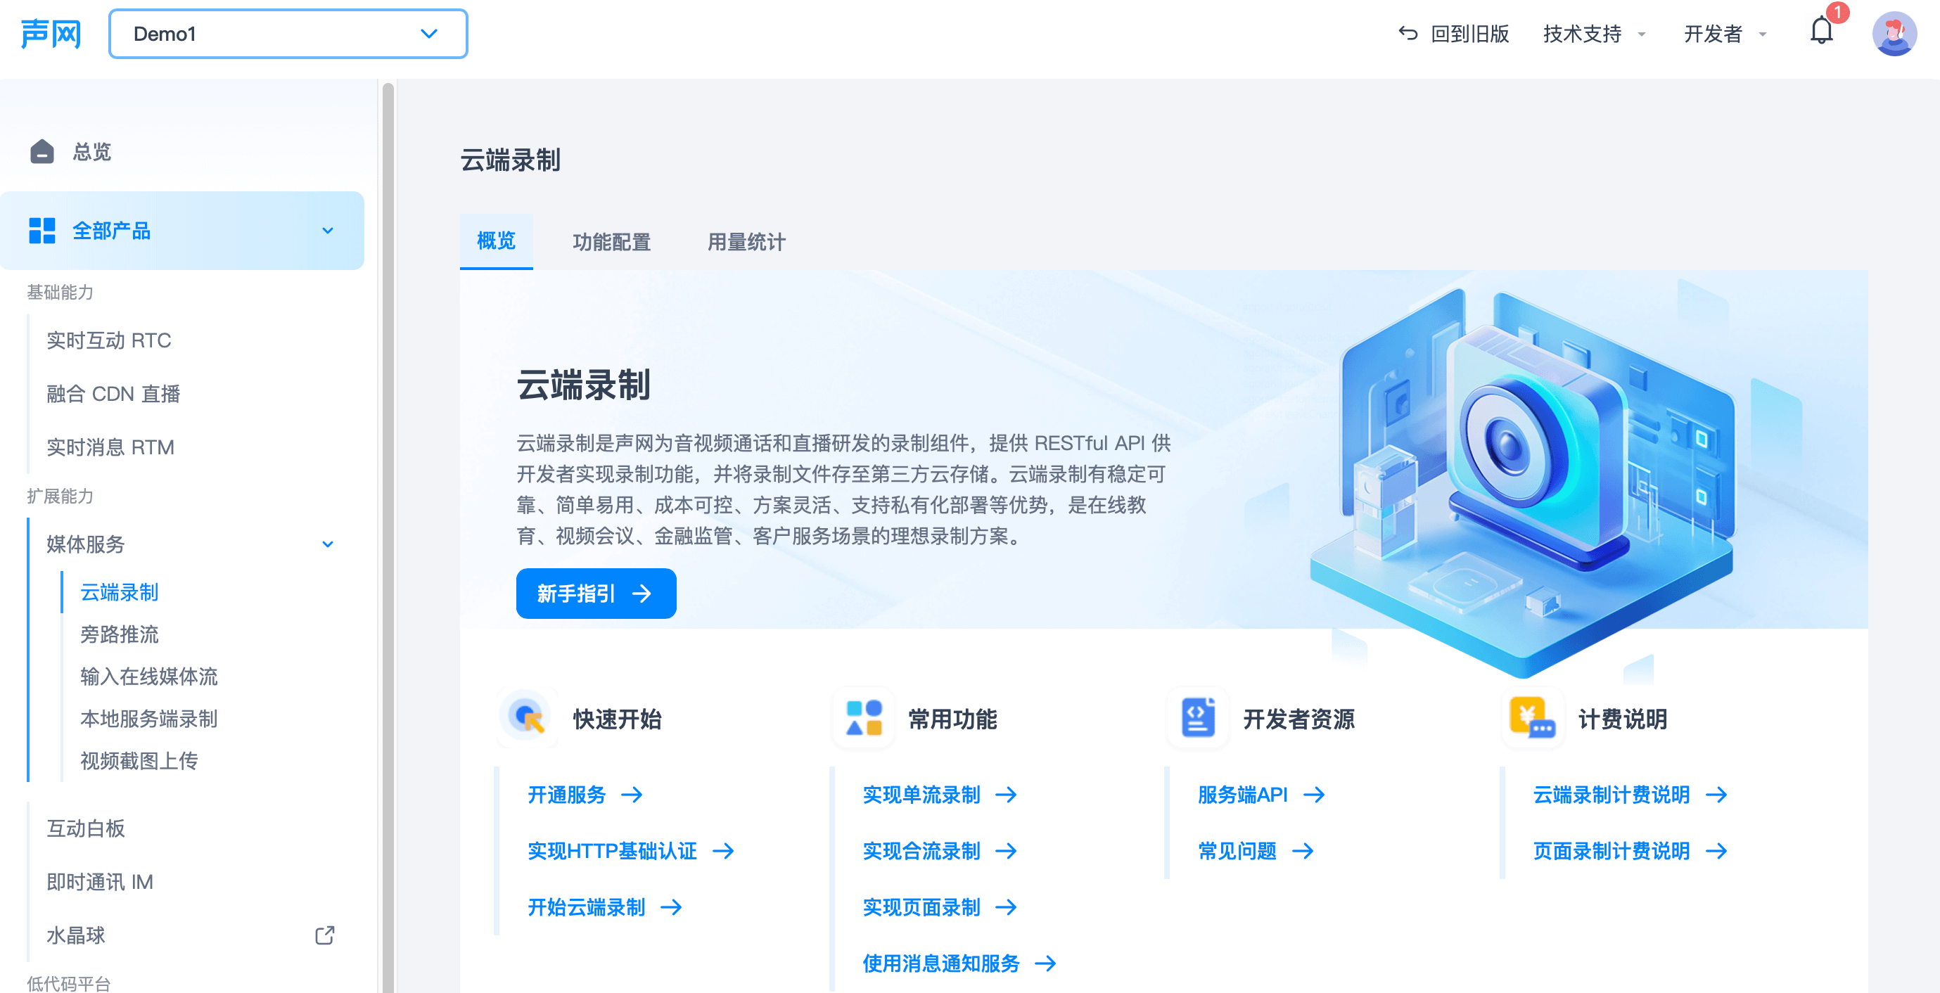Open 实时互动 RTC in sidebar
Viewport: 1940px width, 993px height.
(109, 340)
